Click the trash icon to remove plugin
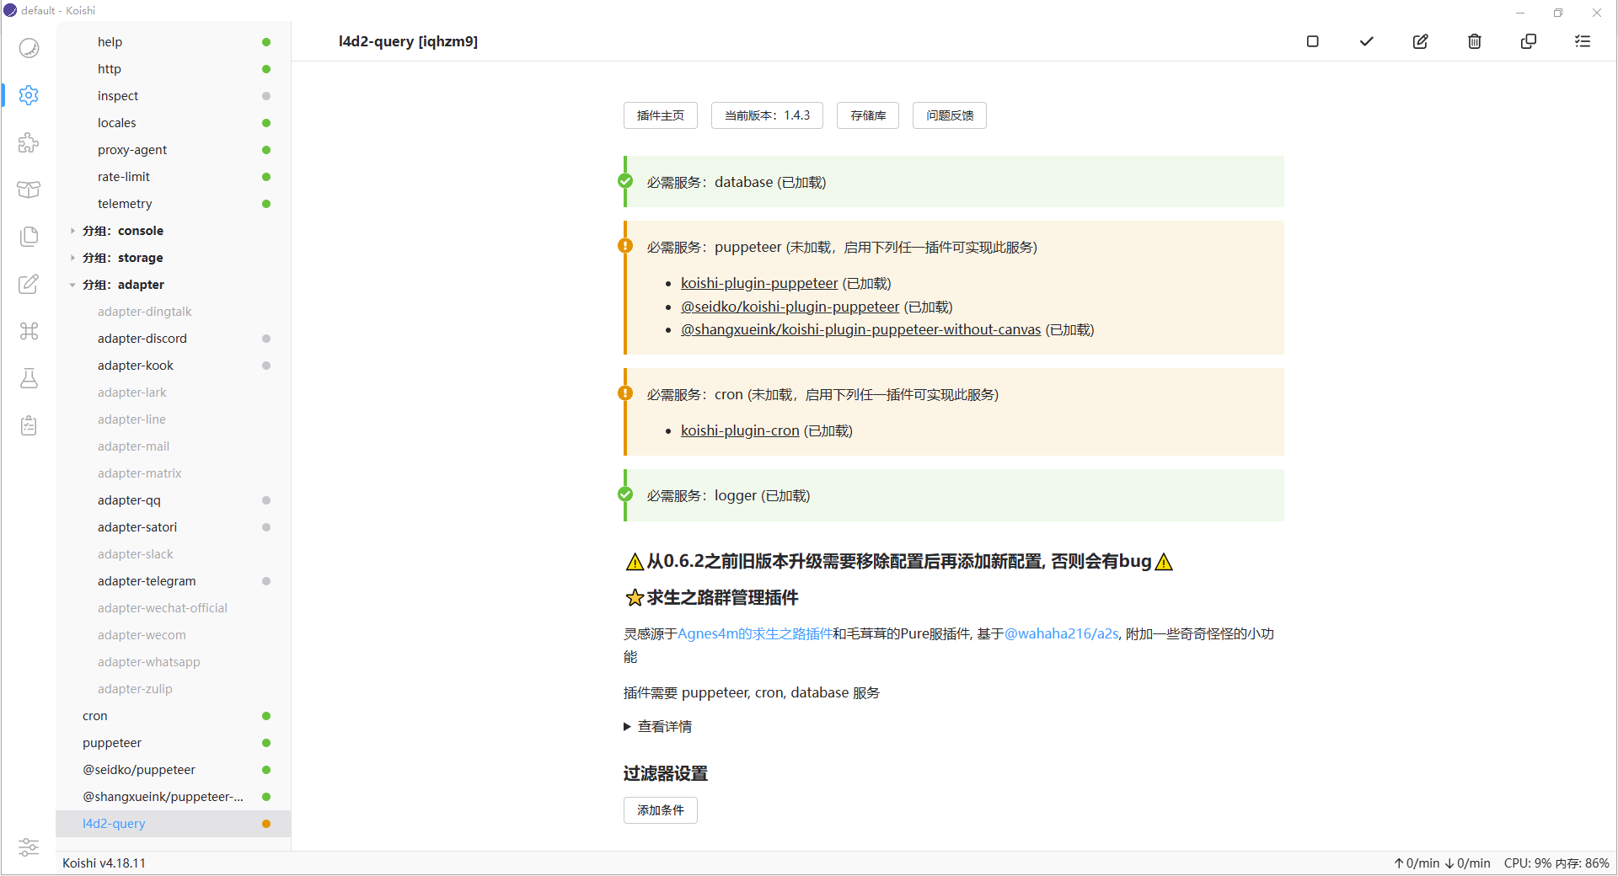 point(1474,41)
